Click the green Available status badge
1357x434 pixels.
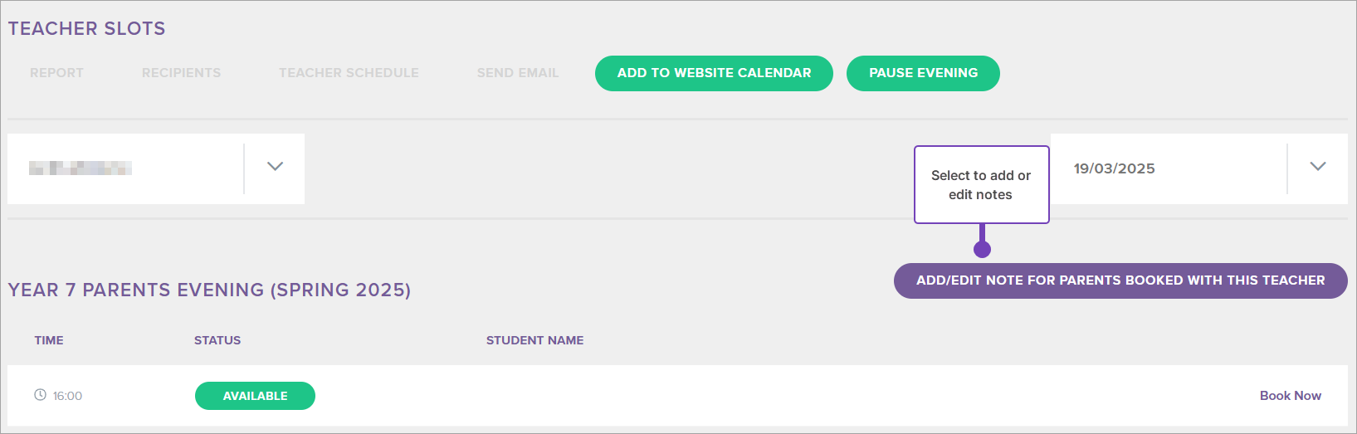point(255,396)
